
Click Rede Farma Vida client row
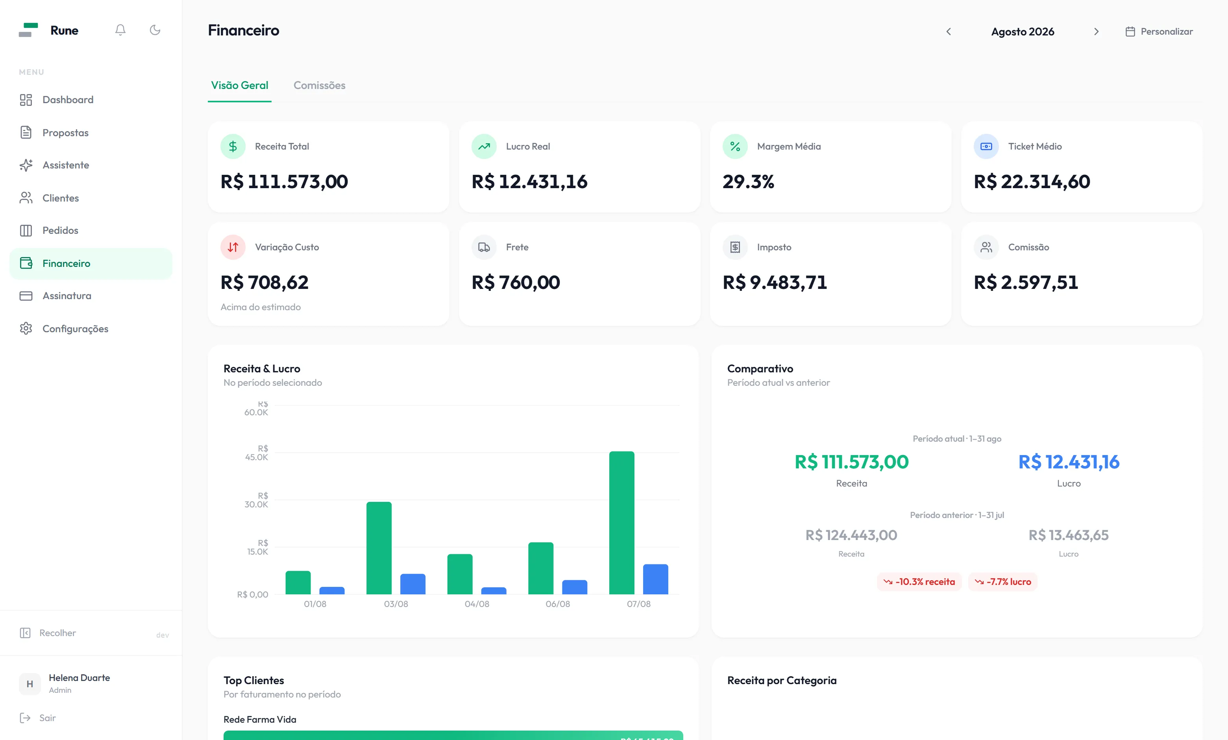coord(453,727)
